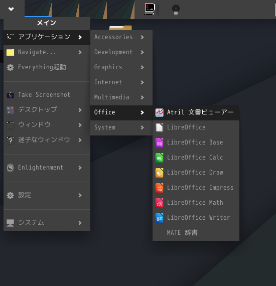The width and height of the screenshot is (276, 286).
Task: Launch LibreOffice Calc from Office submenu
Action: pos(196,158)
